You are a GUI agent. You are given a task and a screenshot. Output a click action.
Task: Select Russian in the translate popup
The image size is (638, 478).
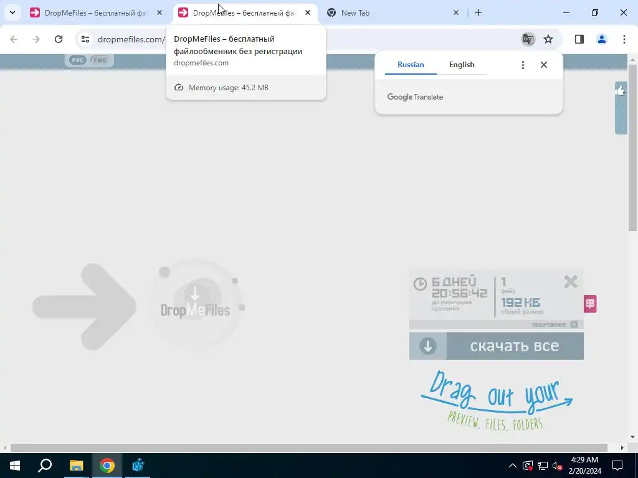click(411, 65)
